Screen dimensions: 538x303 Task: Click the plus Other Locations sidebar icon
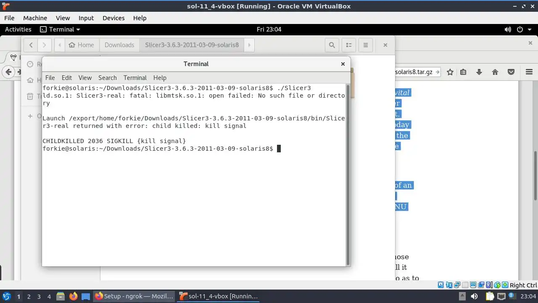pos(30,116)
